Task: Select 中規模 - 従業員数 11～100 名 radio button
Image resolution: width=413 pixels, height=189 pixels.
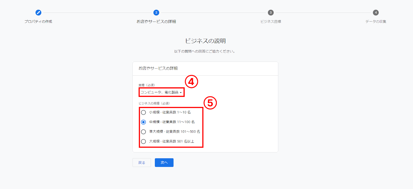Action: pos(144,122)
